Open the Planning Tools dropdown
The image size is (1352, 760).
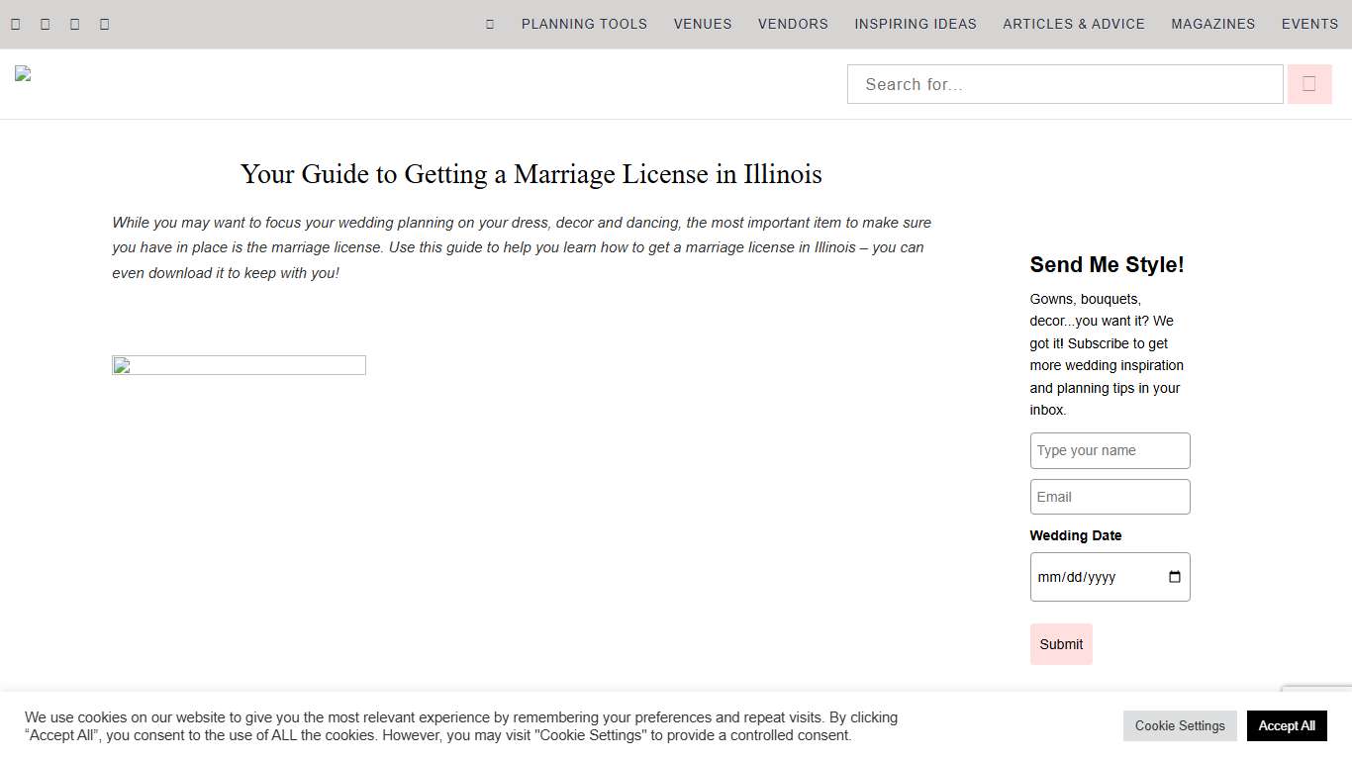click(x=584, y=24)
